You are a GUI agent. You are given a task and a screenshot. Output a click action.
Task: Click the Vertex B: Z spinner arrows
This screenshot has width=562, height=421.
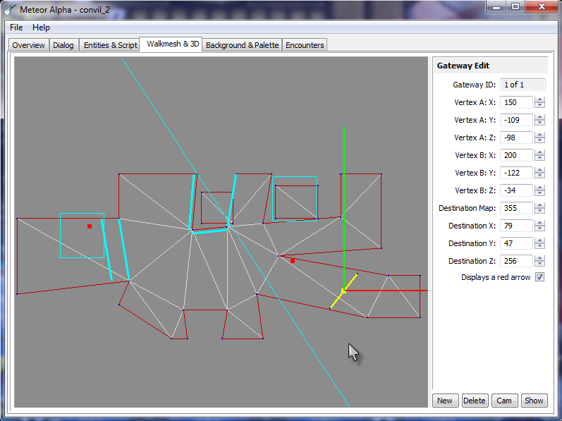pos(539,190)
